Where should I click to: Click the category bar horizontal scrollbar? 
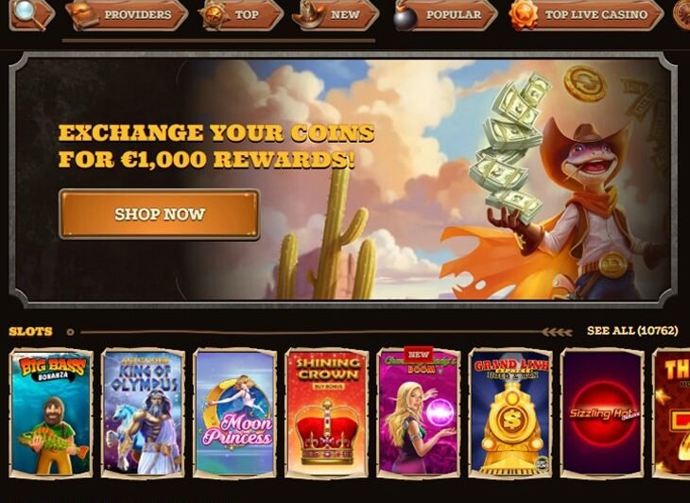click(218, 41)
